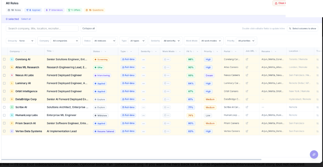323x167 pixels.
Task: Open the All statuses filter dropdown
Action: (104, 41)
